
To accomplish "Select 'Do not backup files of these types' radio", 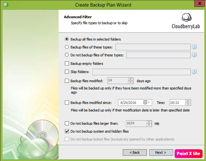I will coord(67,55).
